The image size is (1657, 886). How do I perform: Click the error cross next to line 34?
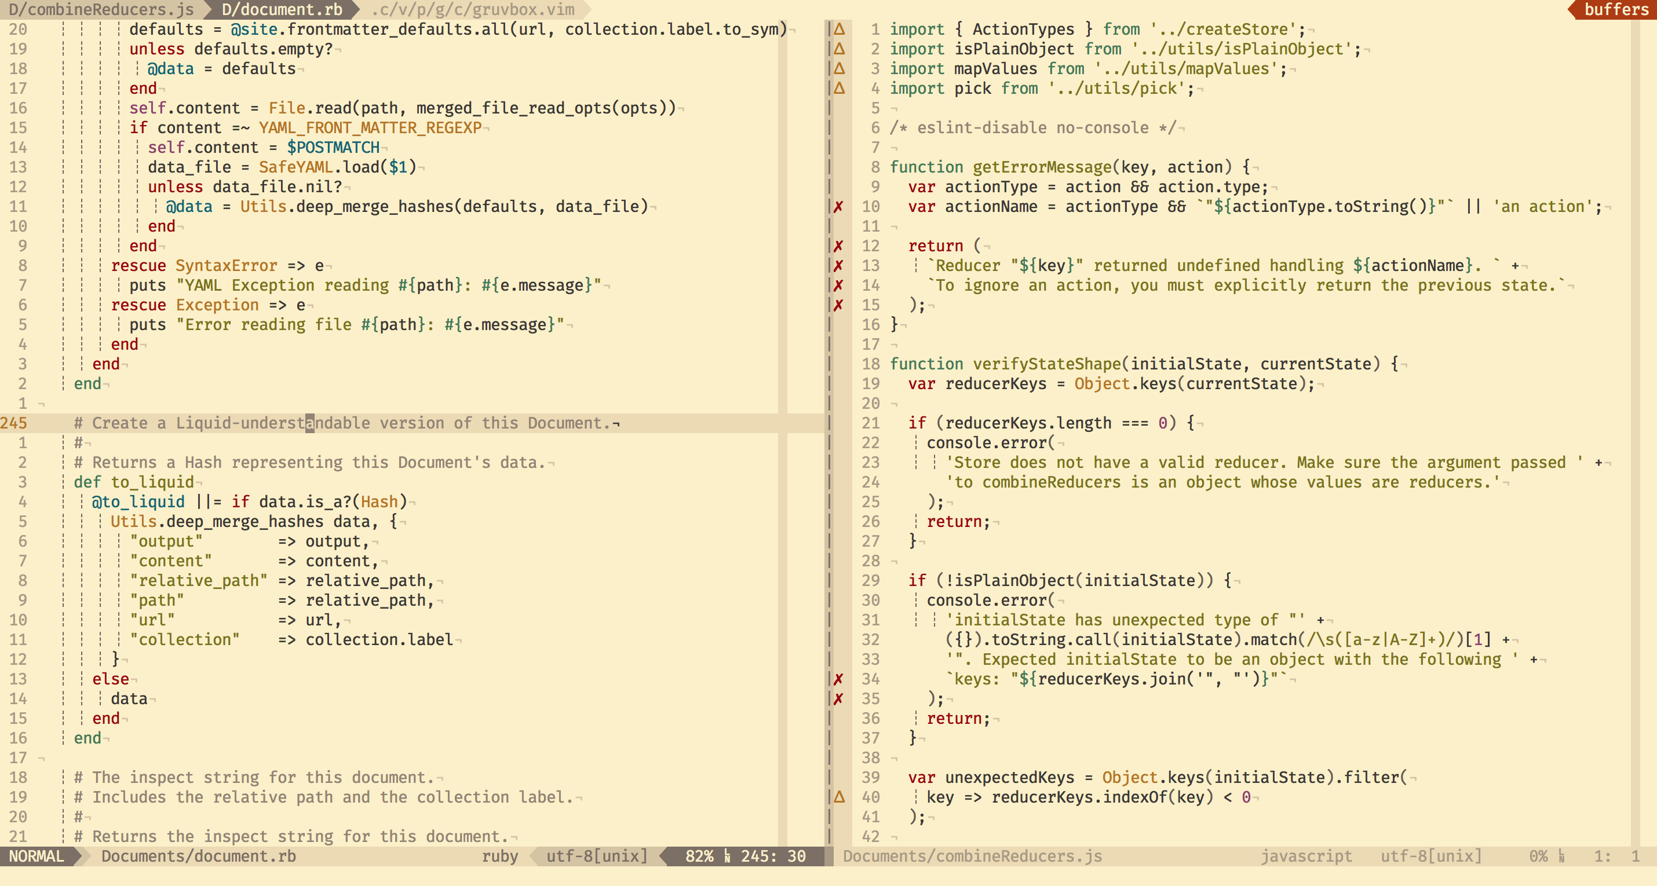pyautogui.click(x=839, y=678)
